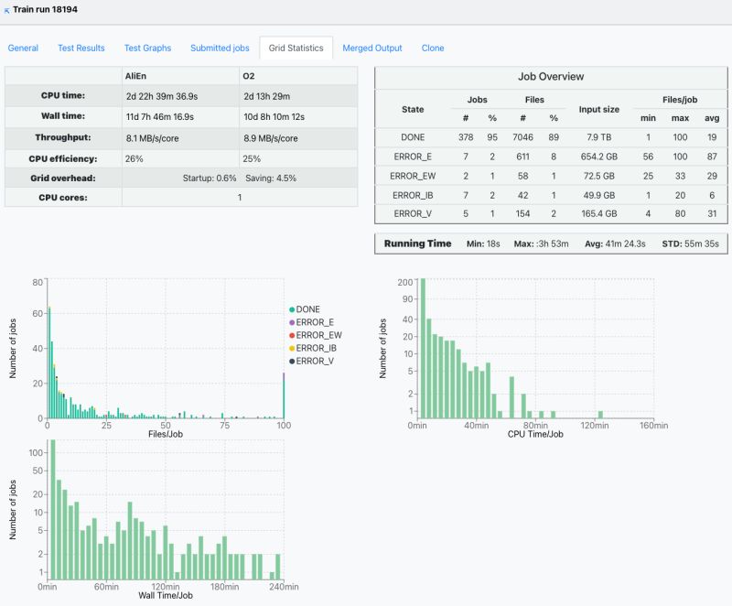Click CPU efficiency value 25%

click(x=252, y=159)
